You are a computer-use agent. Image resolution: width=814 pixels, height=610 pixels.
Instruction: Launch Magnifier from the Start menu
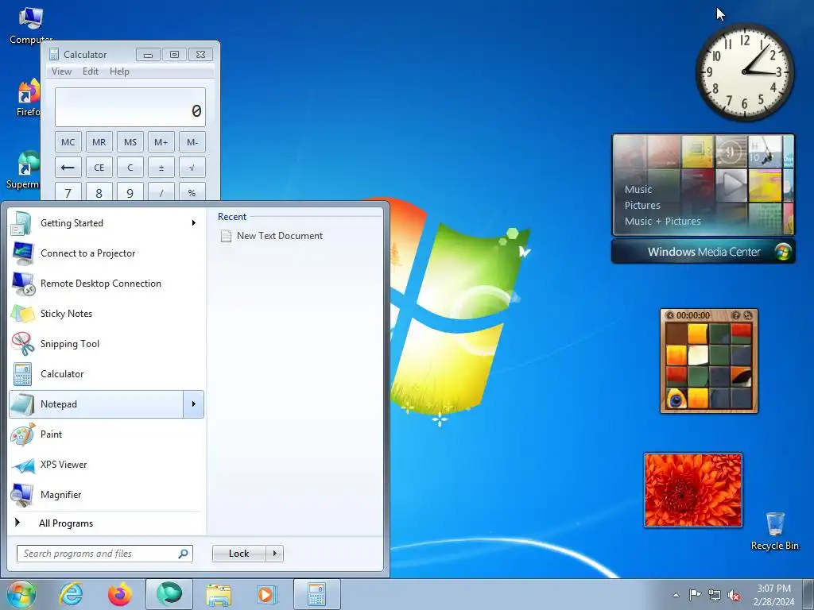pos(106,494)
